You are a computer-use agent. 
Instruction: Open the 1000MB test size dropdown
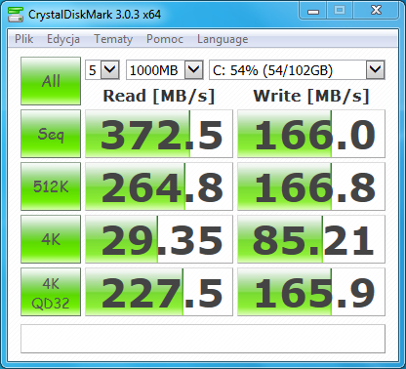(165, 69)
